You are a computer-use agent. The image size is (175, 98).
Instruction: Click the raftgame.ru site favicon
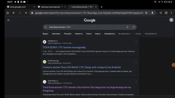coord(45,42)
